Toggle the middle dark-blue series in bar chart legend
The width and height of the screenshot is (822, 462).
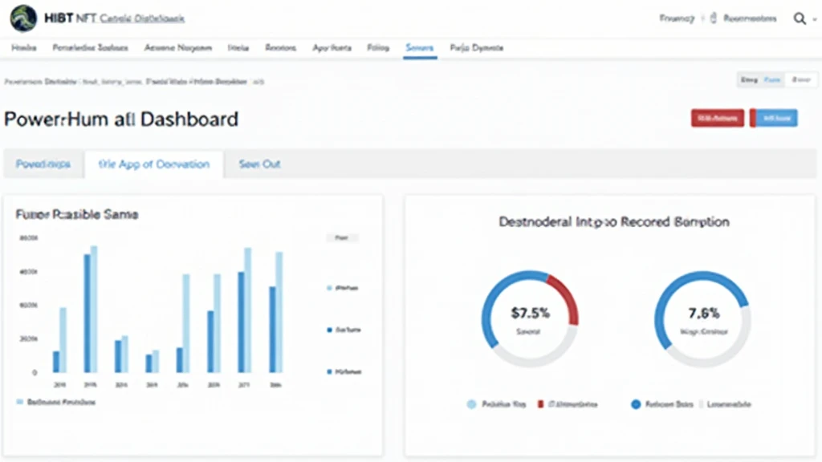point(329,330)
